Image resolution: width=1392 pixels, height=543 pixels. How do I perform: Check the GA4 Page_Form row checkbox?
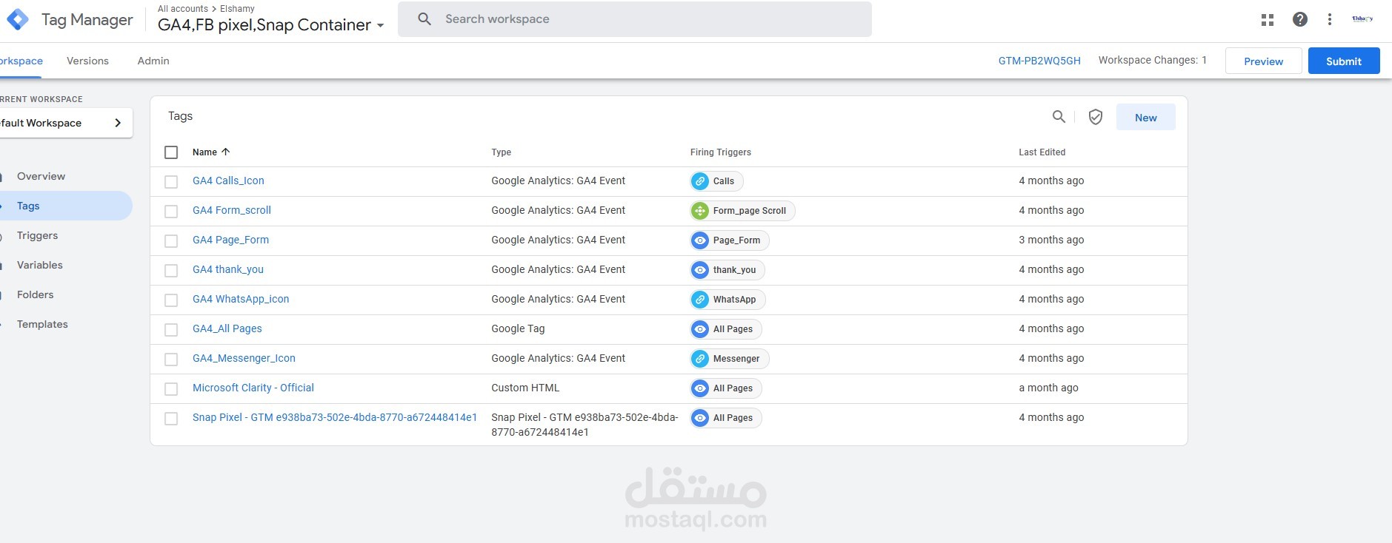[171, 241]
